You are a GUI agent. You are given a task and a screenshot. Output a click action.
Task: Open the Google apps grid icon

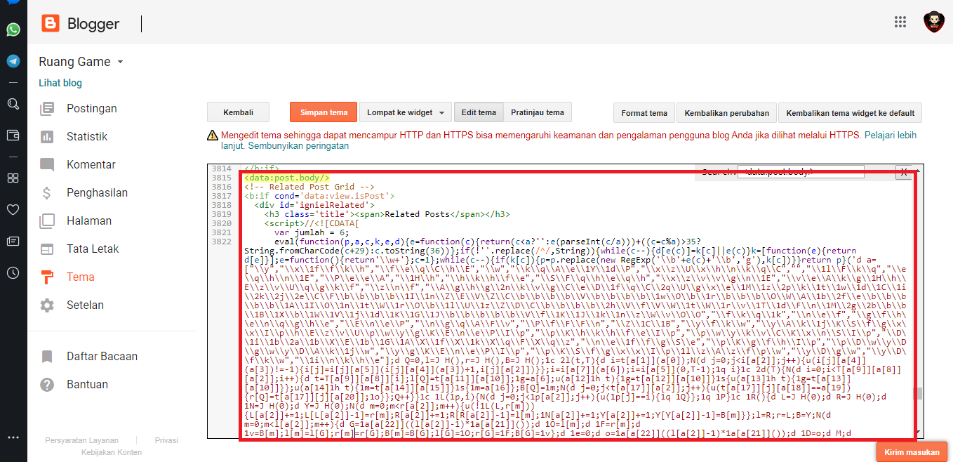(900, 22)
